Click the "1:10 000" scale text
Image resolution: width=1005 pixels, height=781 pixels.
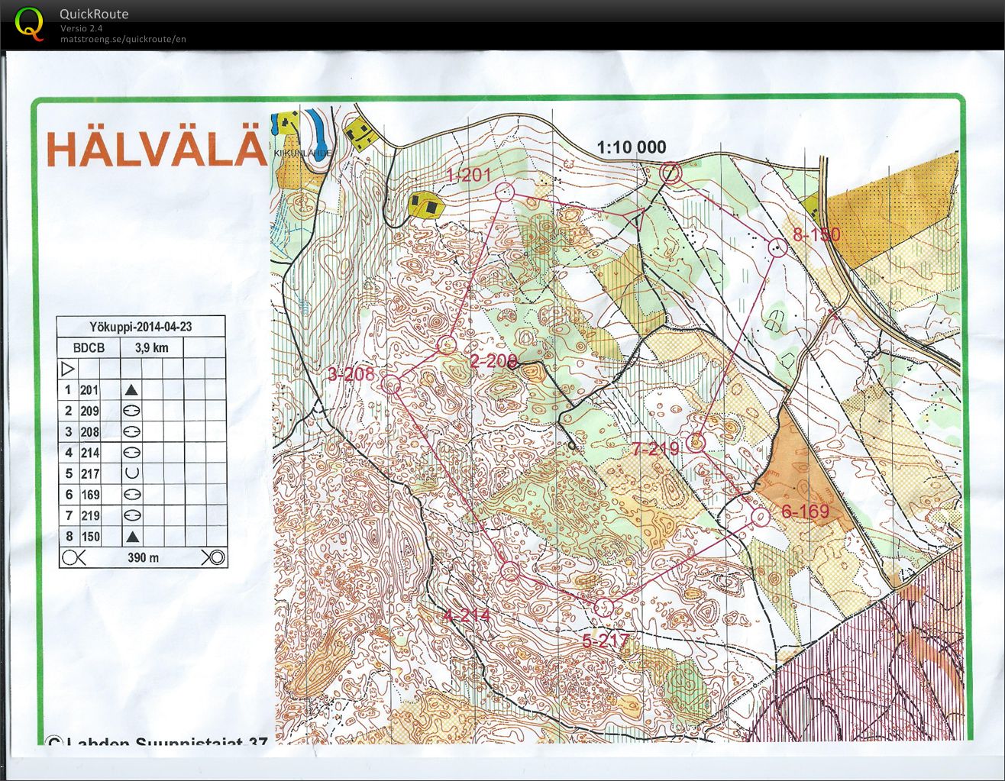coord(632,147)
